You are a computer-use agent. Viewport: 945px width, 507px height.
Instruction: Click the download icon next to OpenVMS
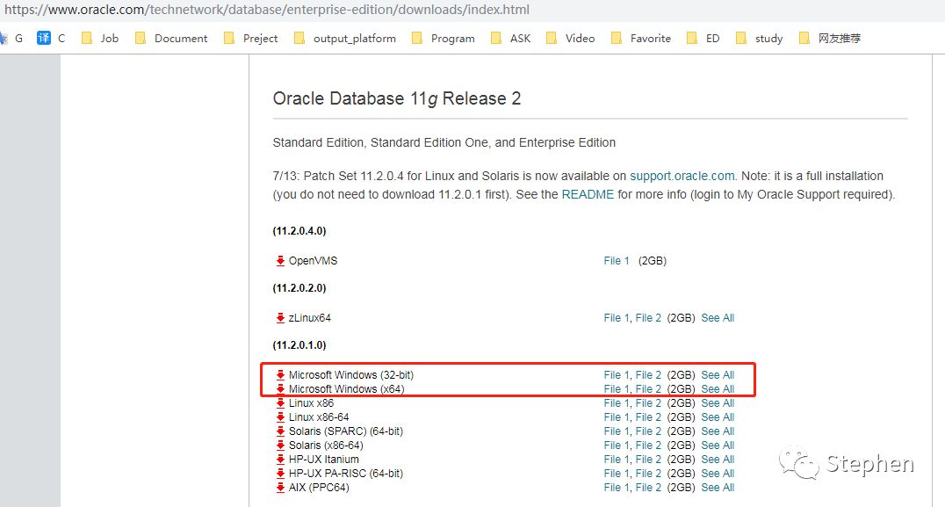280,261
